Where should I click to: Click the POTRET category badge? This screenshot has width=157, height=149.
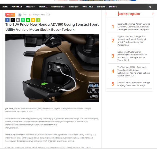tap(10, 15)
